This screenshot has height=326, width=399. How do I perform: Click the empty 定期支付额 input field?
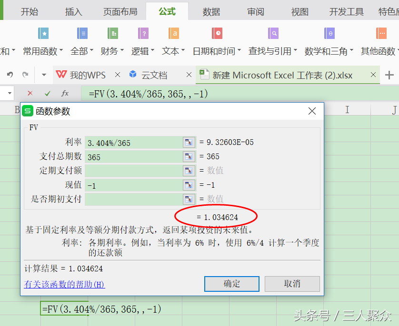click(134, 171)
